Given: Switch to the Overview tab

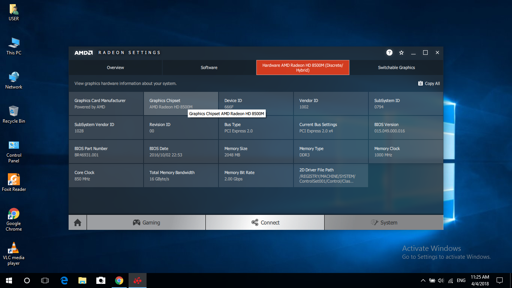Looking at the screenshot, I should pyautogui.click(x=115, y=67).
